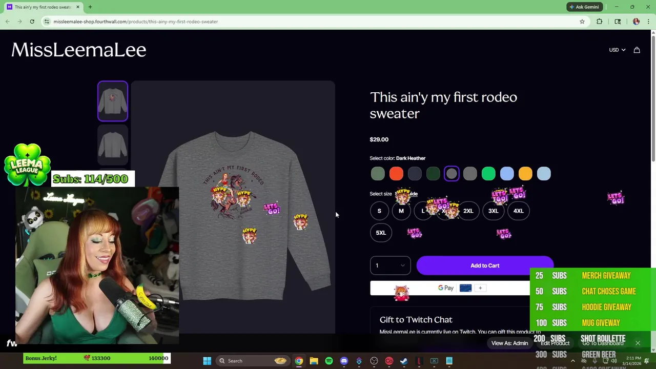This screenshot has height=369, width=656.
Task: Click the browser address bar URL
Action: tap(136, 22)
